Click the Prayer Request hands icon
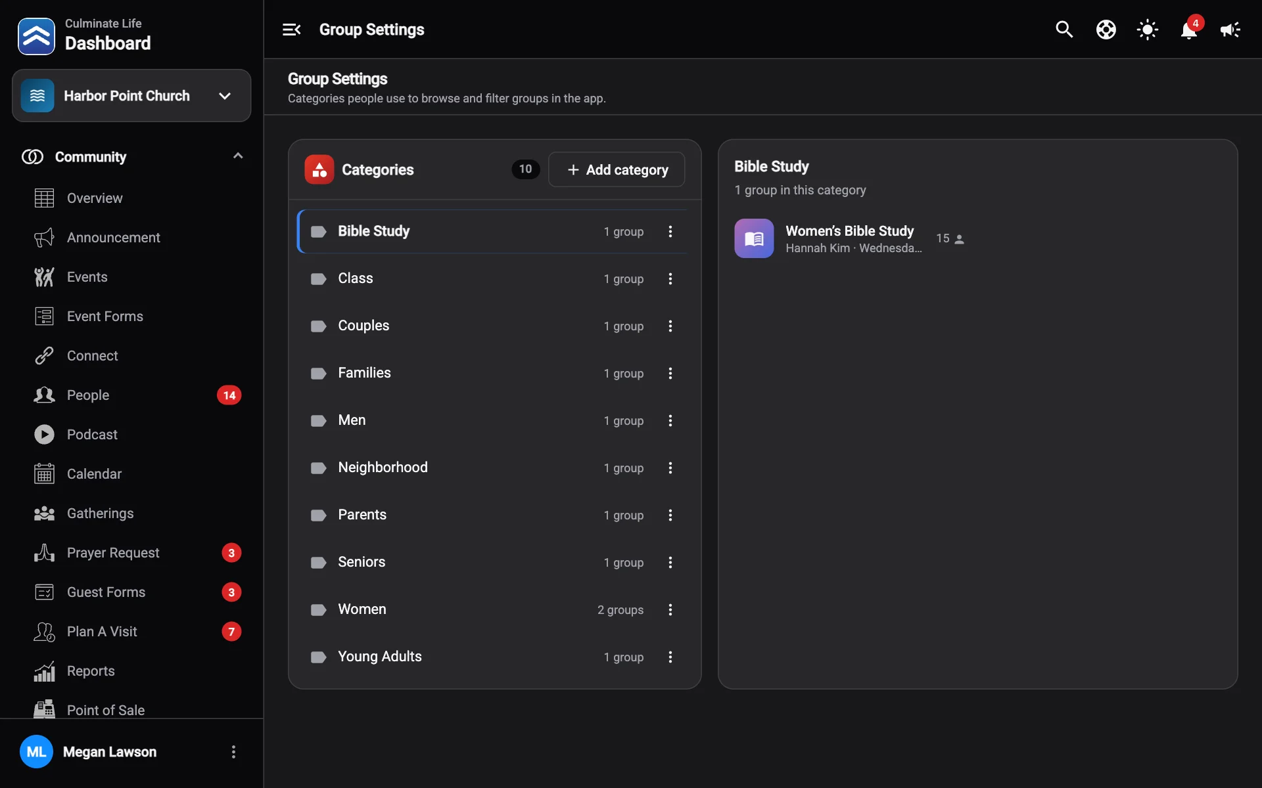The image size is (1262, 788). tap(44, 553)
